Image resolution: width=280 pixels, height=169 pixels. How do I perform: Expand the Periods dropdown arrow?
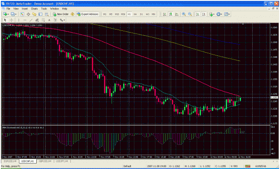pyautogui.click(x=221, y=14)
